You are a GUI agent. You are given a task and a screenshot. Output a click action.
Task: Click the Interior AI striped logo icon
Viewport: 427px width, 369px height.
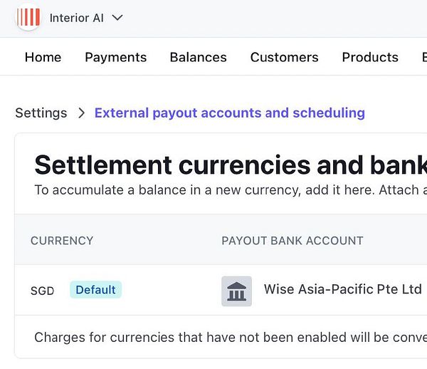click(28, 18)
